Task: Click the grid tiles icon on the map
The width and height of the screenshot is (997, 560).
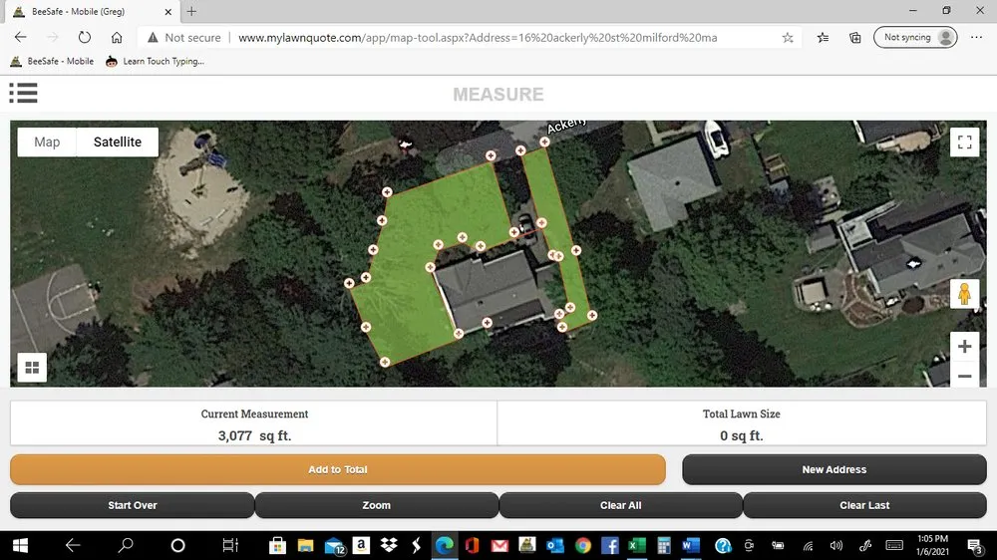Action: pyautogui.click(x=32, y=368)
